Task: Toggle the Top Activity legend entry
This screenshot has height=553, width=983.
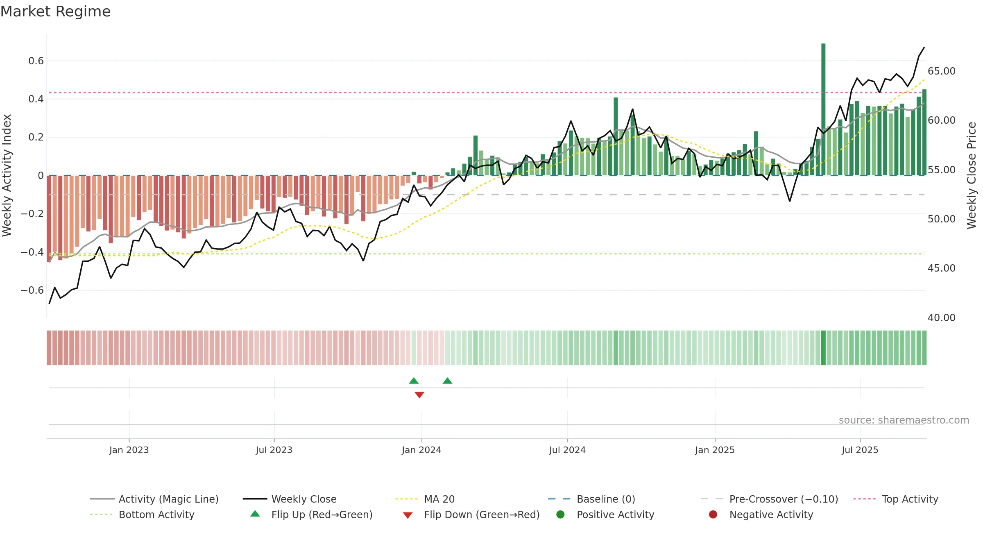Action: pos(896,499)
